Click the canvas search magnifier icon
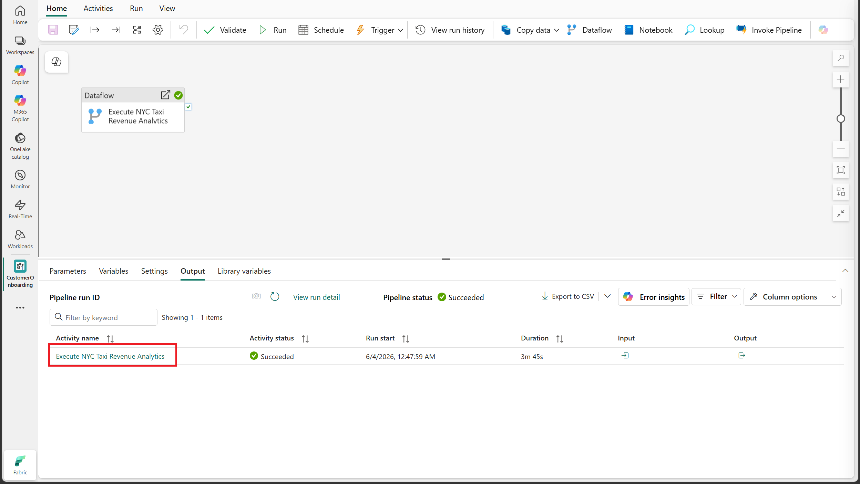Screen dimensions: 860x484 click(841, 58)
